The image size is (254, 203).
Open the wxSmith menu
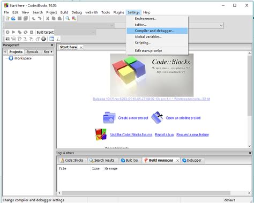coord(92,12)
